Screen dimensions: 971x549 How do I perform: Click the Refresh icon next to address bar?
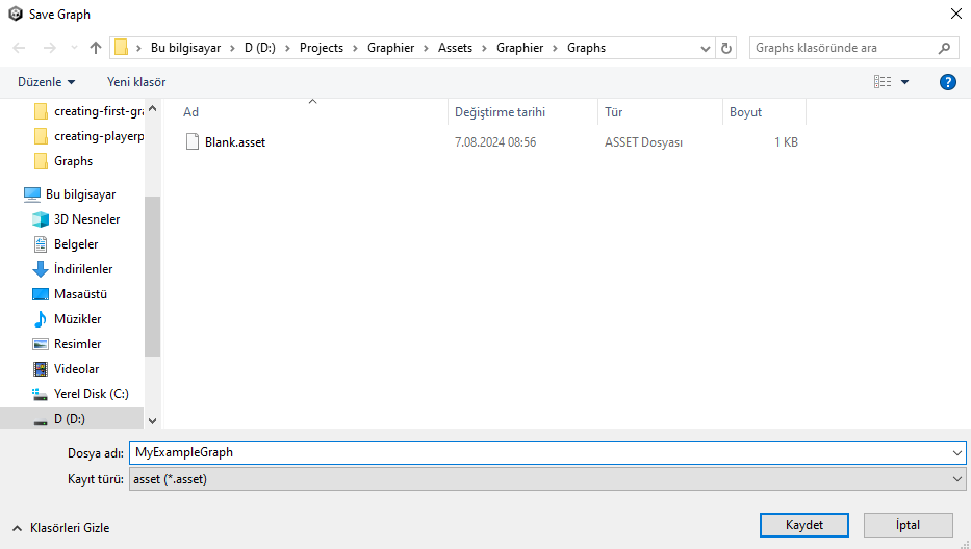[726, 48]
